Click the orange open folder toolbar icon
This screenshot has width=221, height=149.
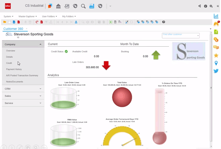tap(5, 22)
